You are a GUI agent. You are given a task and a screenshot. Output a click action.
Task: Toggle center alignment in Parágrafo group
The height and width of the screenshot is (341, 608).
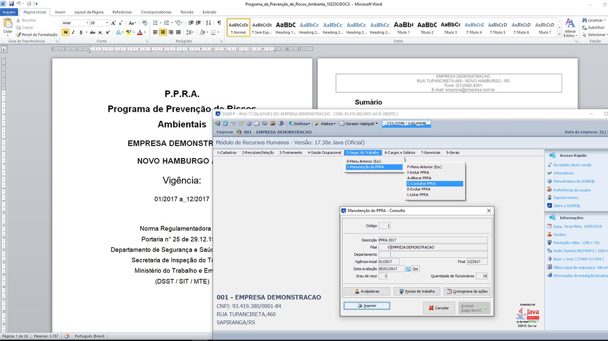[163, 32]
